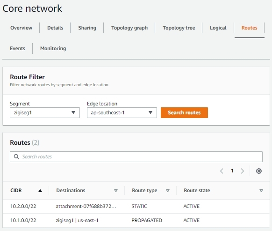Sort by the Route state column arrow
Viewport: 272px width, 231px height.
coord(261,191)
